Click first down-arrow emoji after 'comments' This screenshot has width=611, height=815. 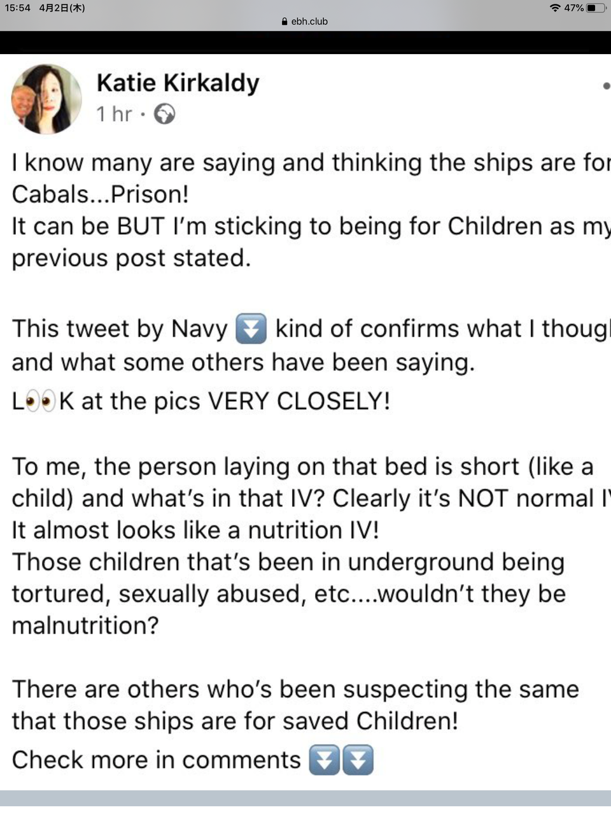pos(324,760)
